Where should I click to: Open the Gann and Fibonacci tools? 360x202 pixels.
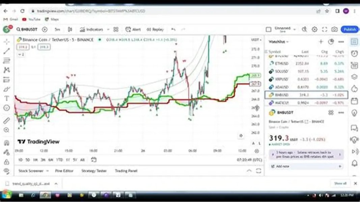[7, 61]
